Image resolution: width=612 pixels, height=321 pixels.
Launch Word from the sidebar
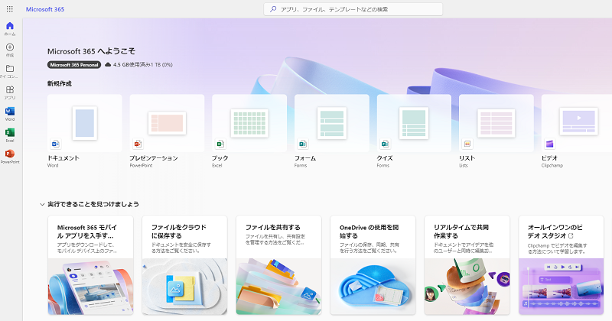(10, 114)
